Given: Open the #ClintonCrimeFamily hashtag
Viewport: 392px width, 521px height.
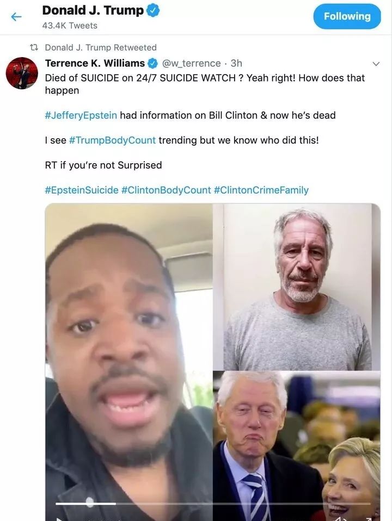Looking at the screenshot, I should point(261,190).
